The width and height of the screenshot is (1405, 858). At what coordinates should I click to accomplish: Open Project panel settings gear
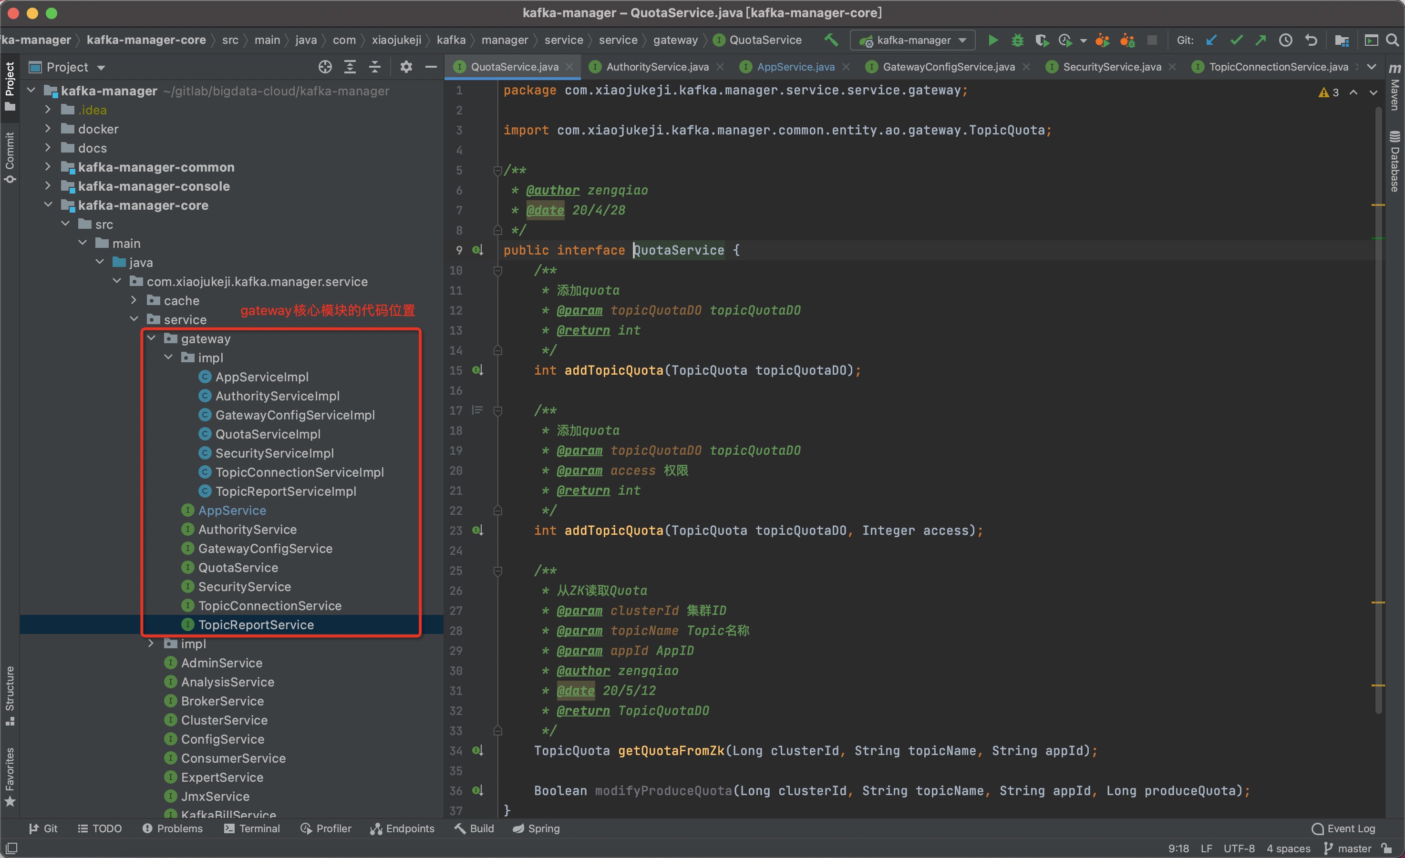(x=406, y=67)
